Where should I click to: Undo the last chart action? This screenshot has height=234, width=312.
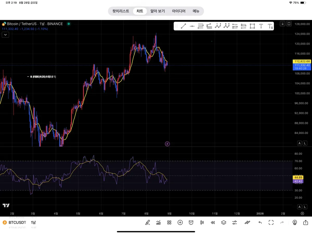point(260,223)
